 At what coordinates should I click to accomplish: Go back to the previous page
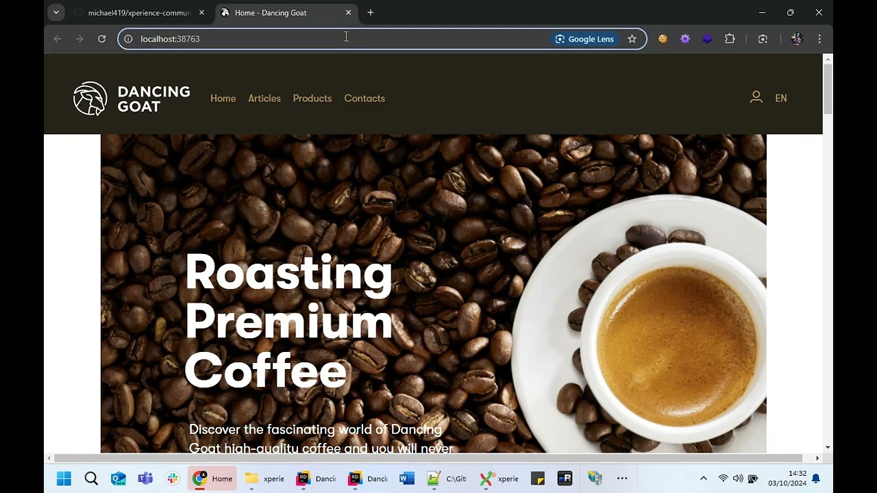click(x=58, y=39)
